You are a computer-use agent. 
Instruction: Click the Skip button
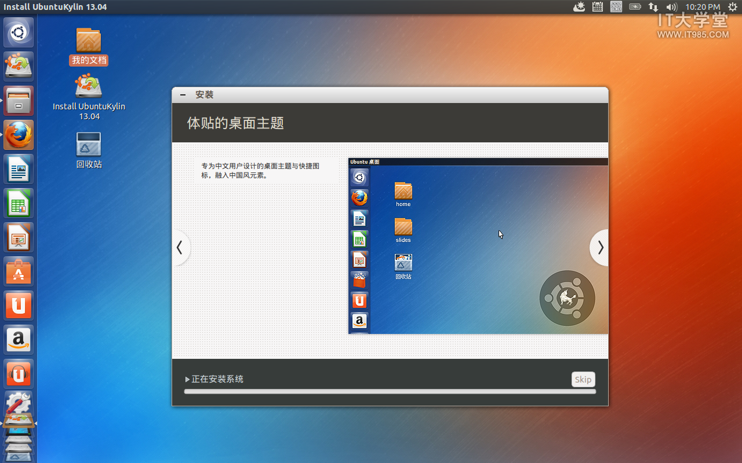[x=583, y=380]
